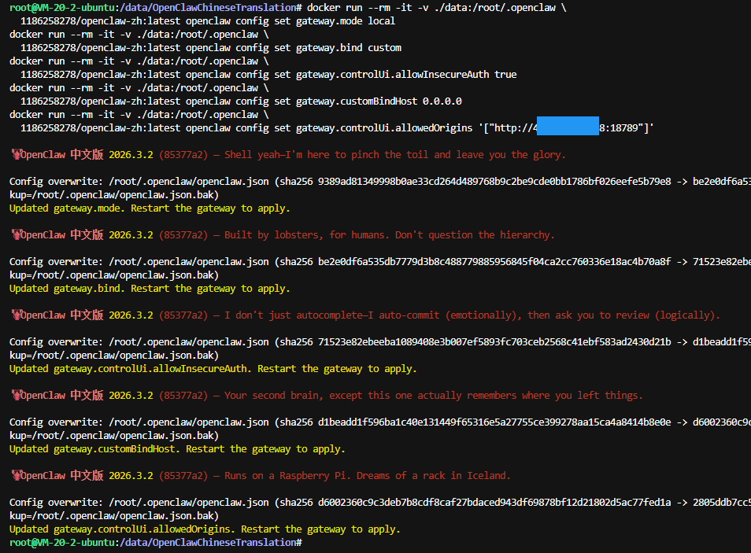Click the "Updated gateway.mode" status message
Image resolution: width=751 pixels, height=553 pixels.
point(150,208)
